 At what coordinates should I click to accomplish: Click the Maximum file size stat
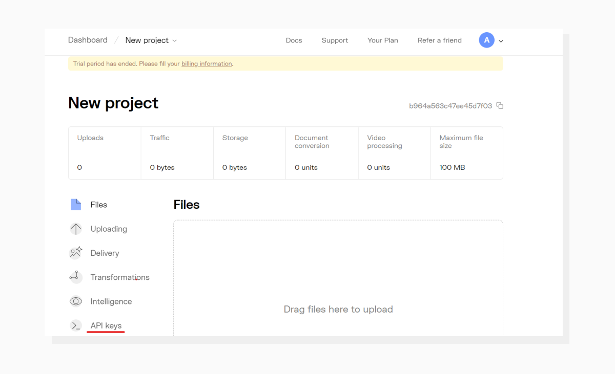pos(466,152)
